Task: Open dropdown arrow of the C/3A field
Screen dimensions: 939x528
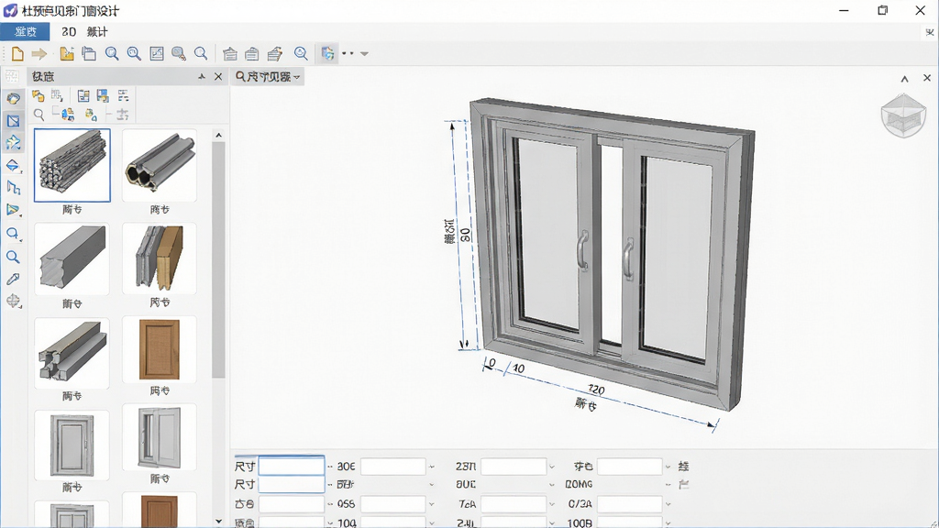Action: pos(668,505)
